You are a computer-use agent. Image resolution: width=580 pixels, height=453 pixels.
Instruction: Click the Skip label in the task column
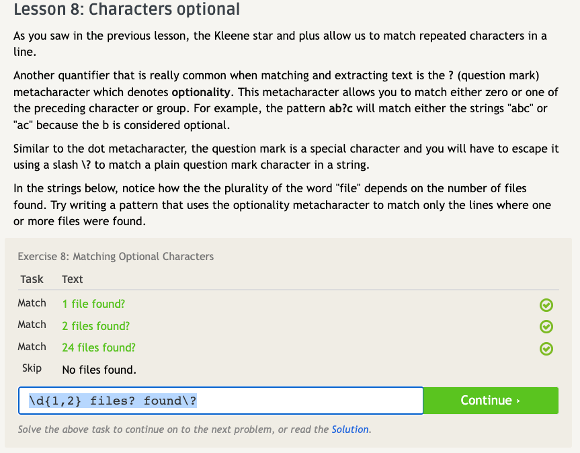pyautogui.click(x=32, y=368)
